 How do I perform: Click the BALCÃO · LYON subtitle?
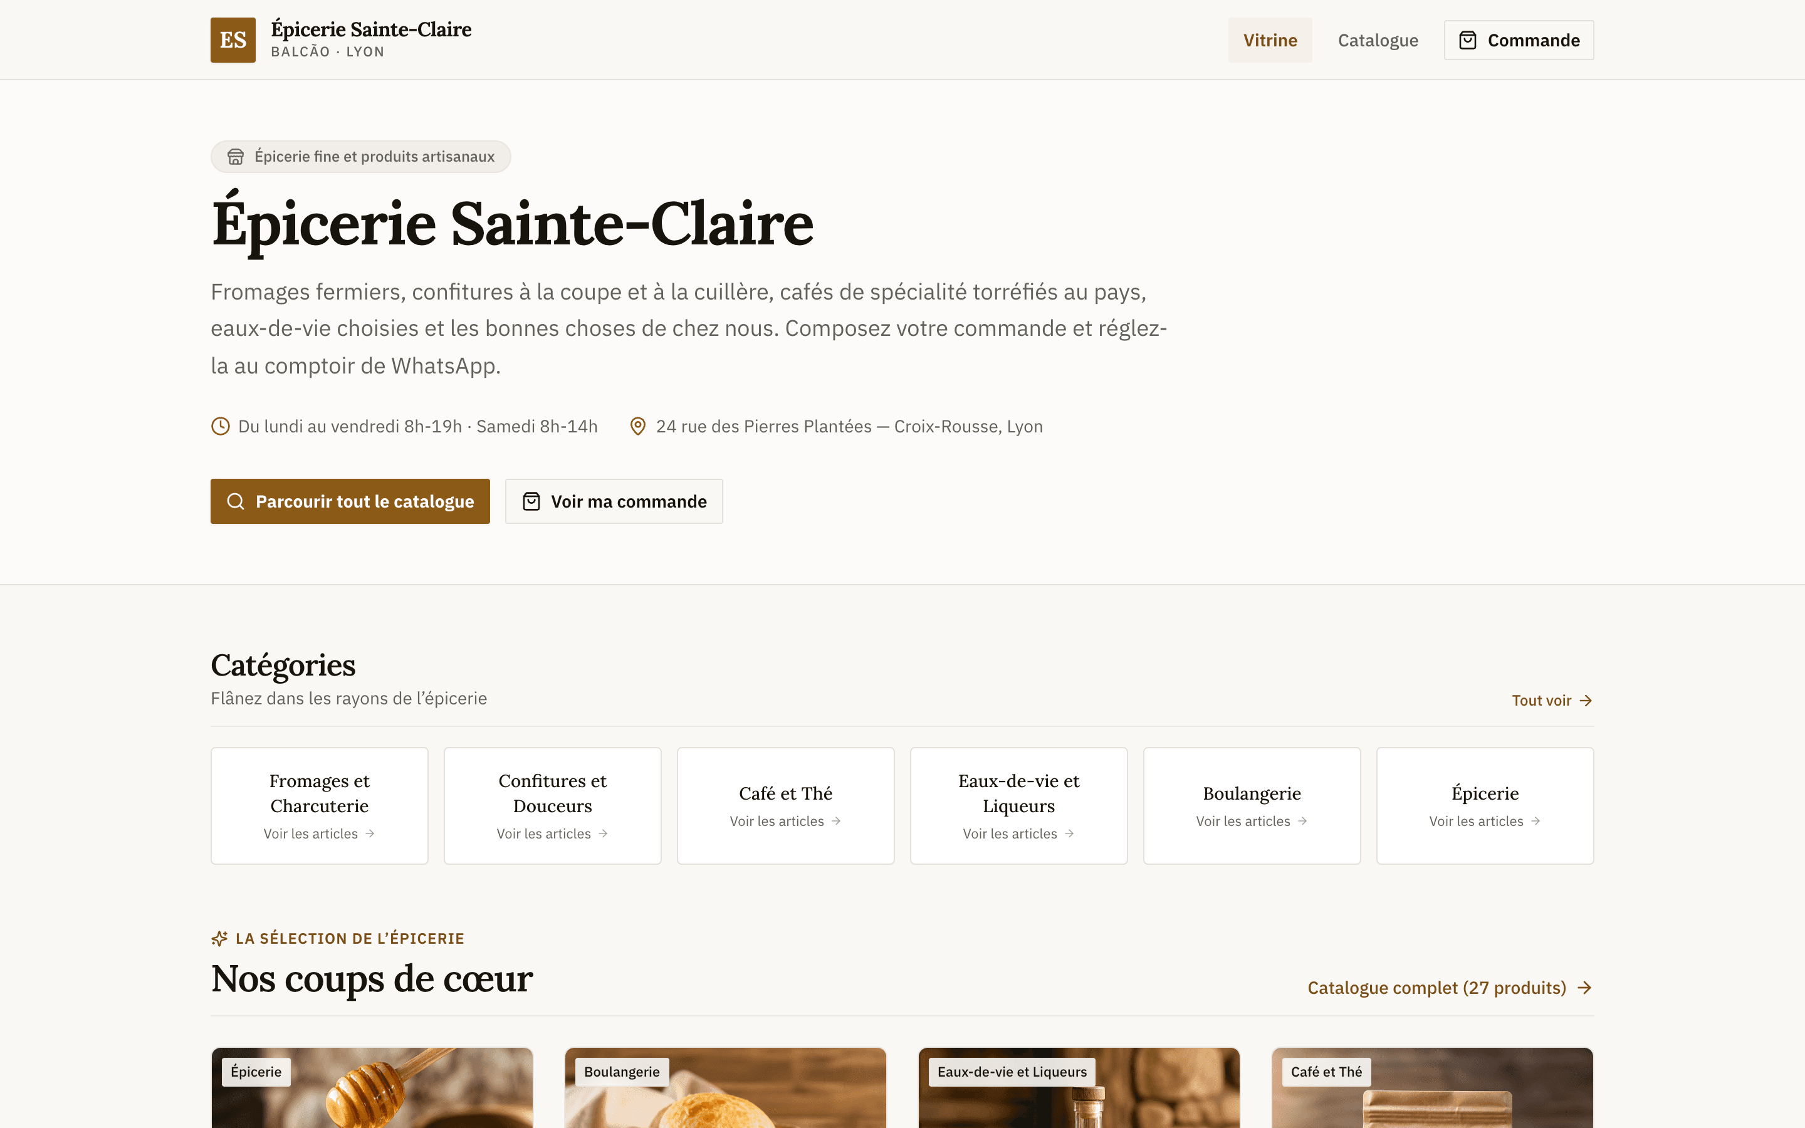327,51
